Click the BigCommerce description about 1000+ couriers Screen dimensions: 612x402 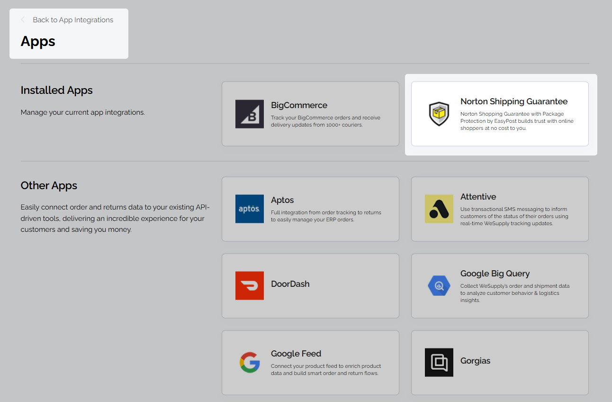click(x=326, y=121)
